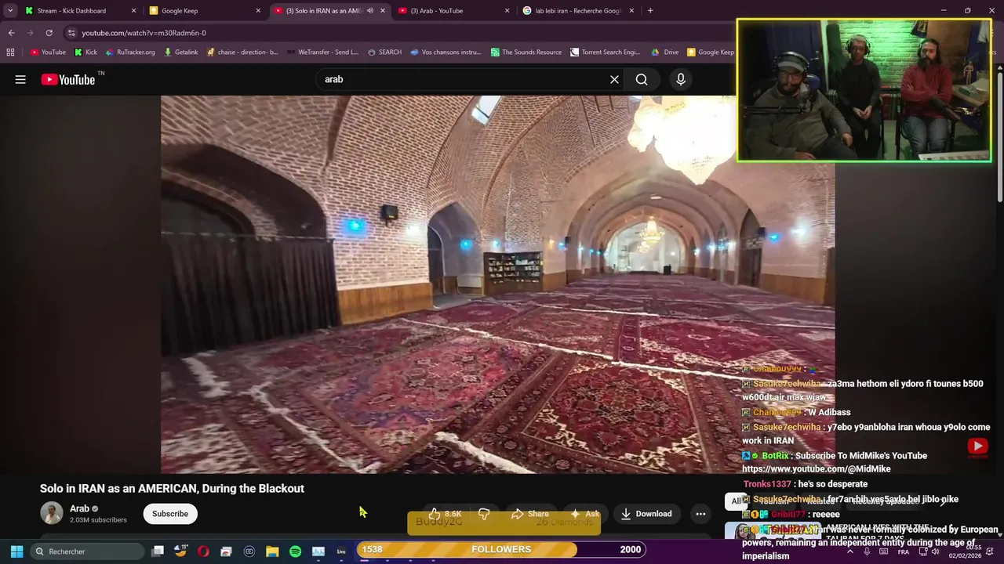Open the tab search dropdown chevron
The width and height of the screenshot is (1004, 564).
10,11
